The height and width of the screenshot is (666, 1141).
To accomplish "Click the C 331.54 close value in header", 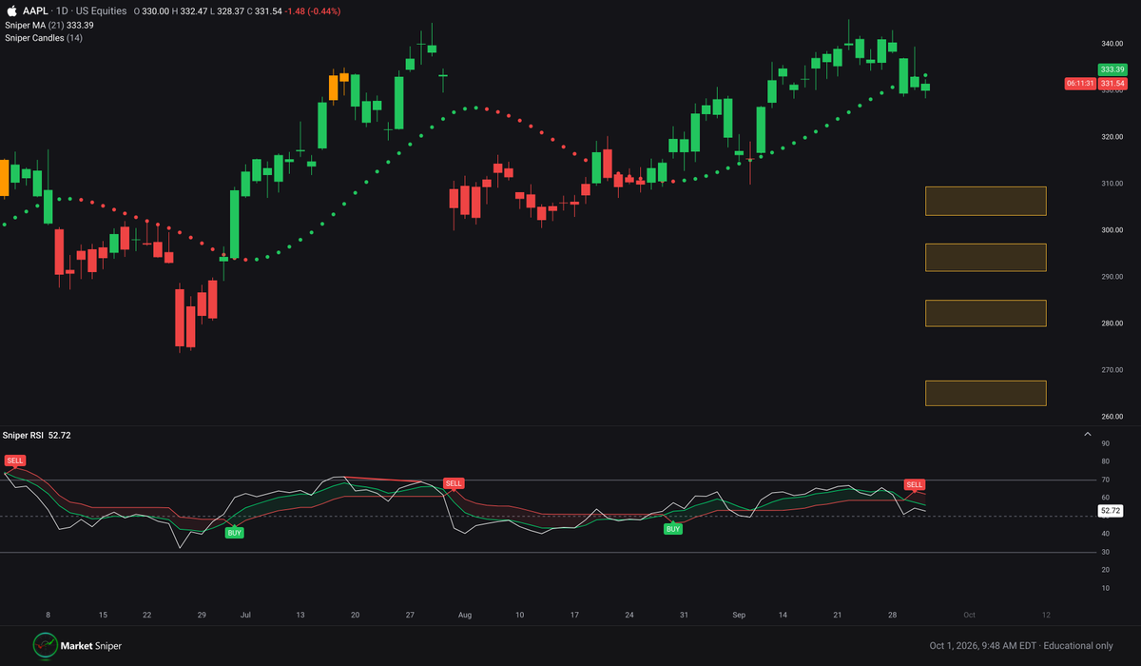I will pos(262,11).
